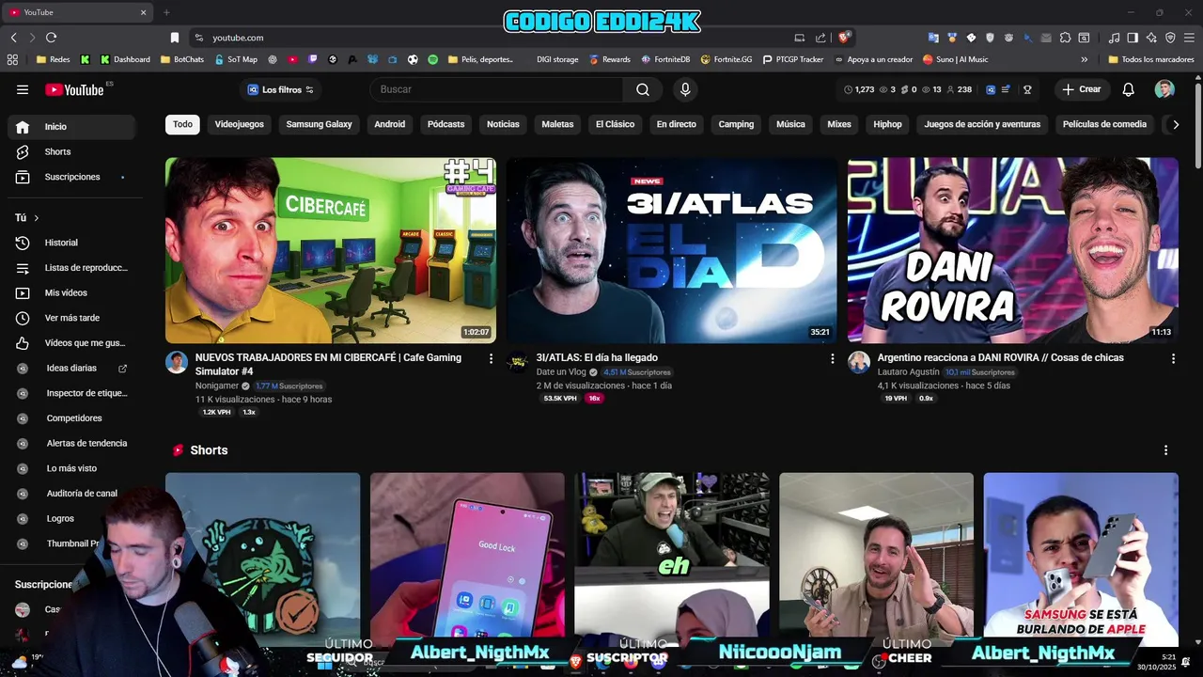The image size is (1203, 677).
Task: Open the account avatar menu
Action: pyautogui.click(x=1164, y=89)
